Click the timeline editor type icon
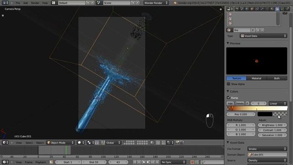The height and width of the screenshot is (165, 293). point(5,162)
